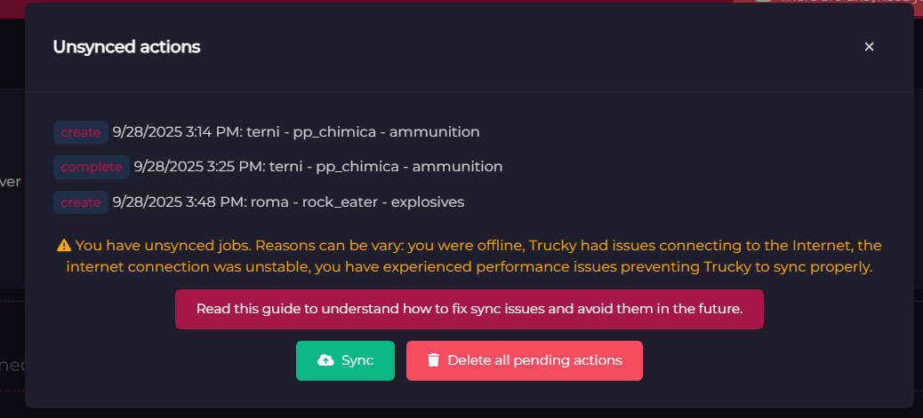
Task: Click the complete badge for pp_chimica
Action: click(91, 167)
